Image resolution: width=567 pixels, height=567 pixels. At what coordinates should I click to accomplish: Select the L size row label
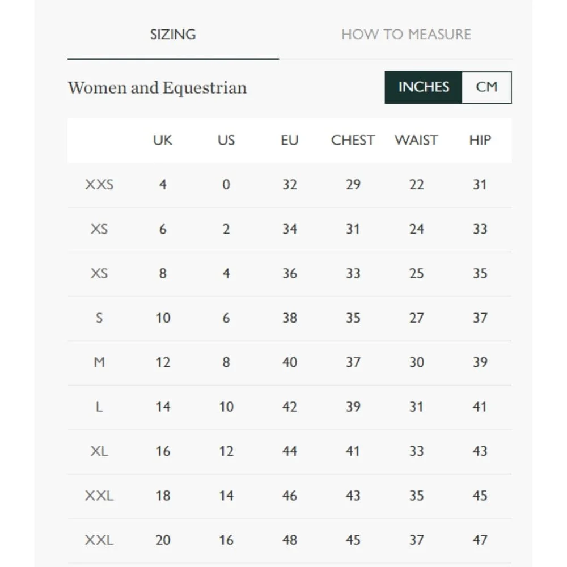tap(99, 407)
